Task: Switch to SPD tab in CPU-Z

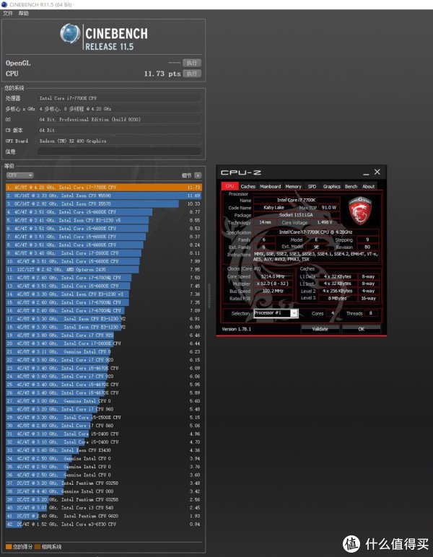Action: [x=312, y=186]
